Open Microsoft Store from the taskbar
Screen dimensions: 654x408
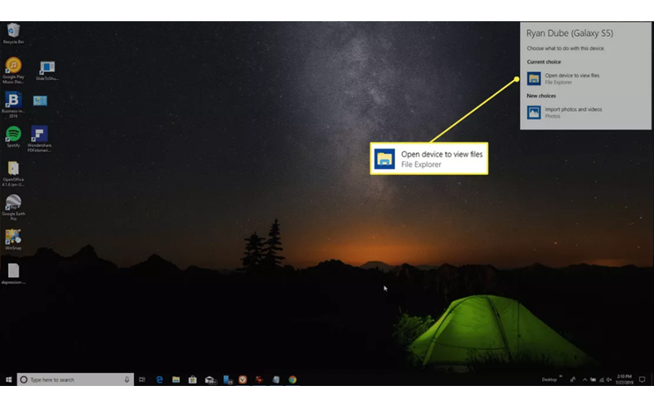pos(193,379)
